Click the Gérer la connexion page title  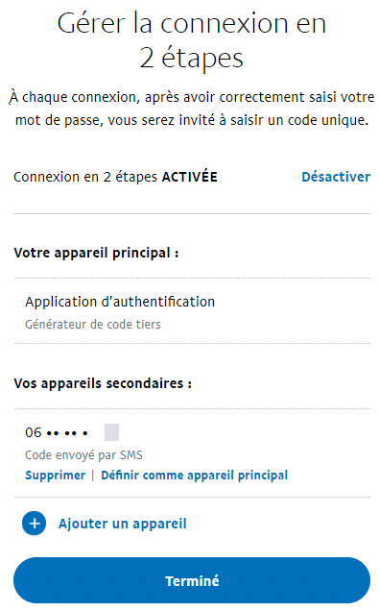pos(192,40)
